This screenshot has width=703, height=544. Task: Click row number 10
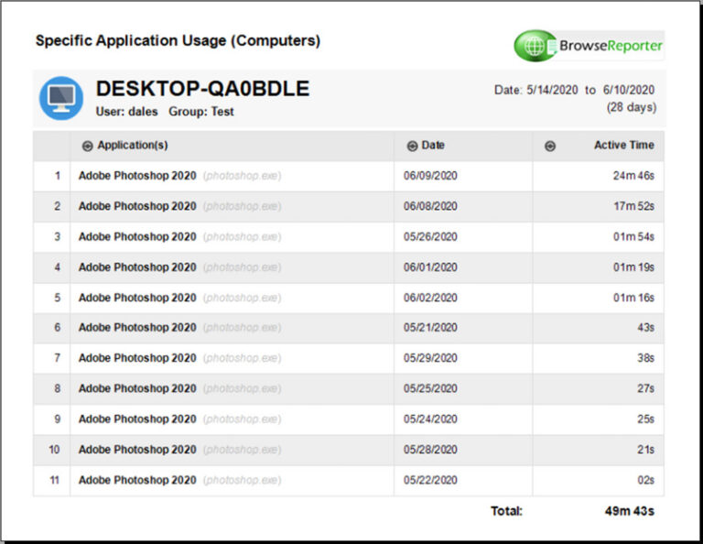point(54,450)
